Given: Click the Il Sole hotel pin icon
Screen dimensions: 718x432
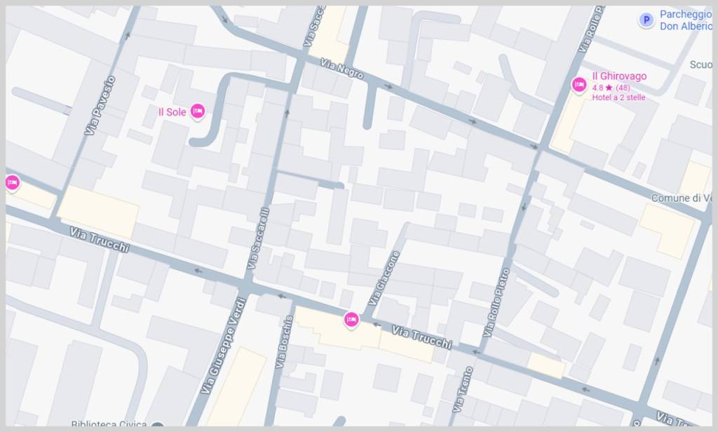Looking at the screenshot, I should tap(197, 111).
